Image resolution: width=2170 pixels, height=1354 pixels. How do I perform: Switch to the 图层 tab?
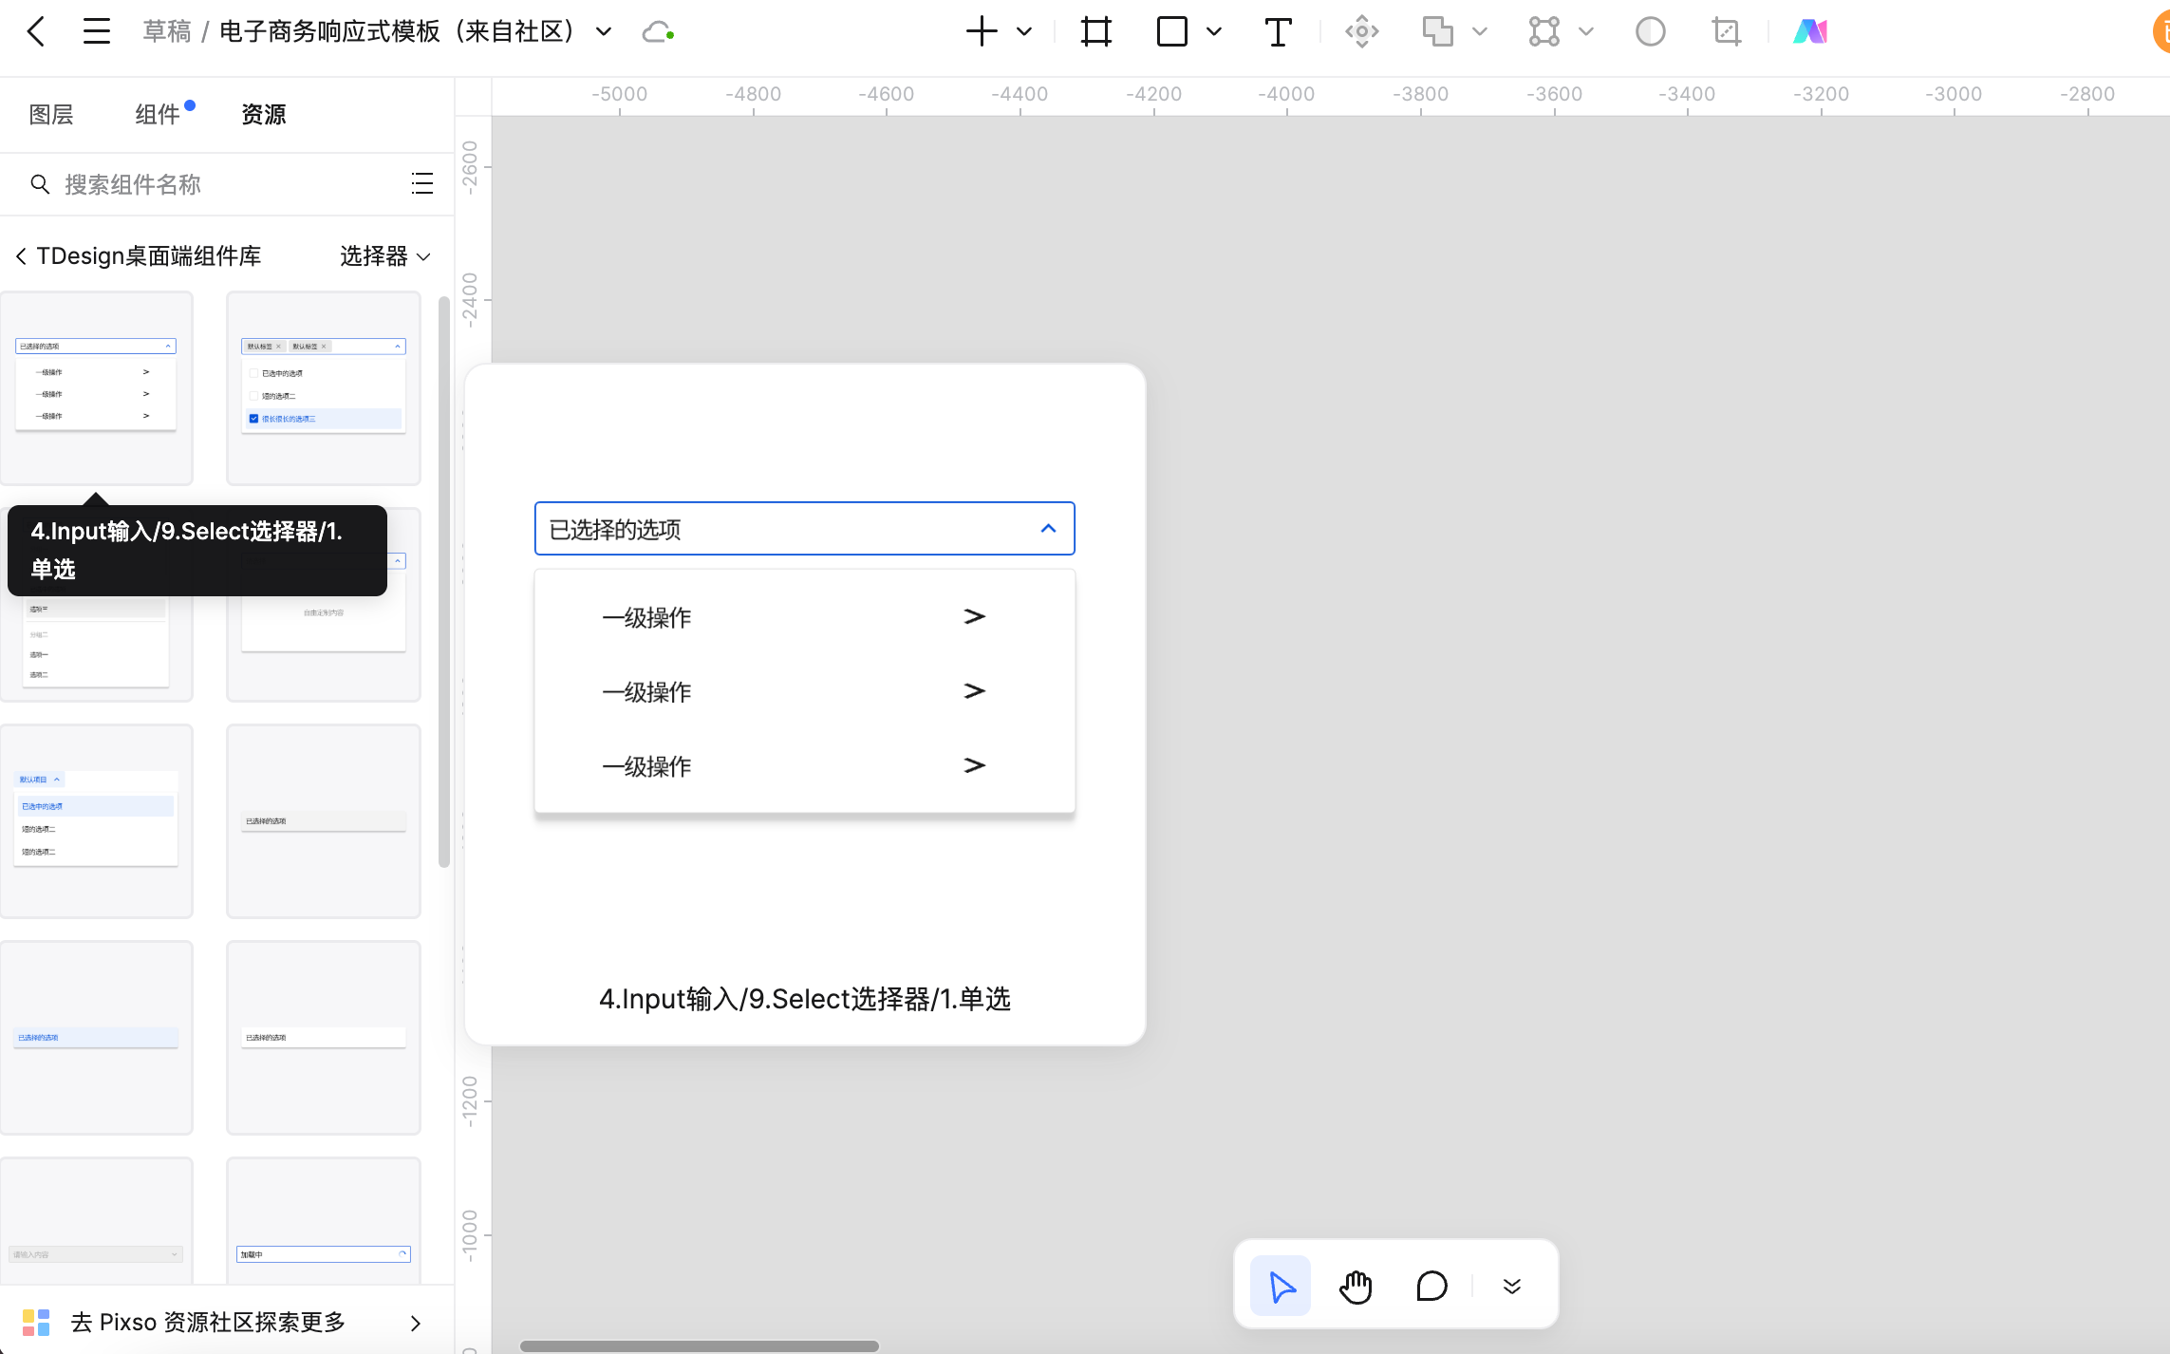click(51, 115)
